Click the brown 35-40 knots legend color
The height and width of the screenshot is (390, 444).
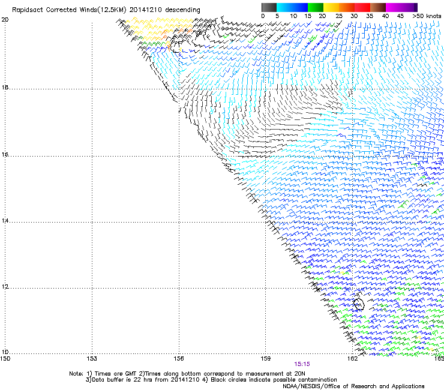coord(378,7)
